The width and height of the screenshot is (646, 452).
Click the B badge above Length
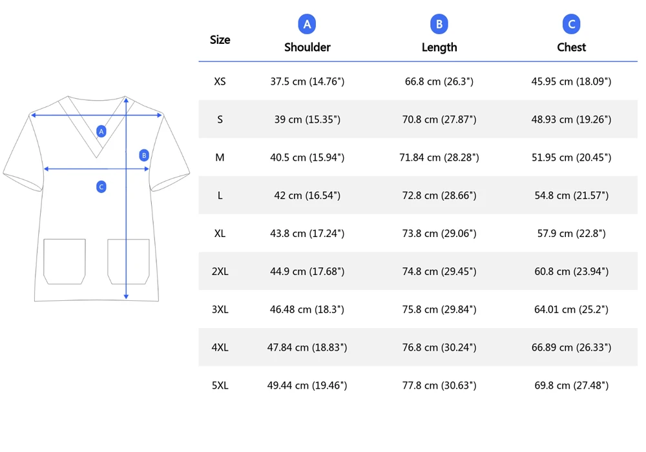coord(439,25)
